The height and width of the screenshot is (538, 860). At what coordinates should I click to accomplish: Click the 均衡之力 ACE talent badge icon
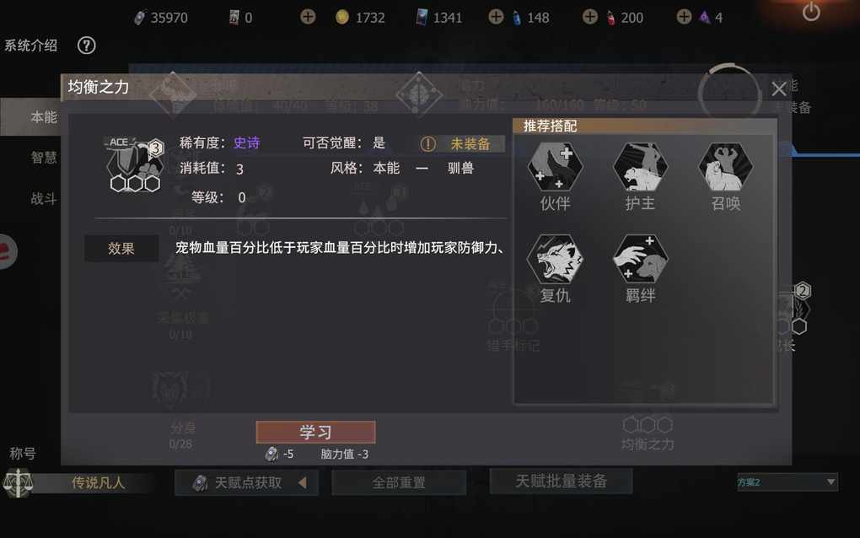coord(134,164)
